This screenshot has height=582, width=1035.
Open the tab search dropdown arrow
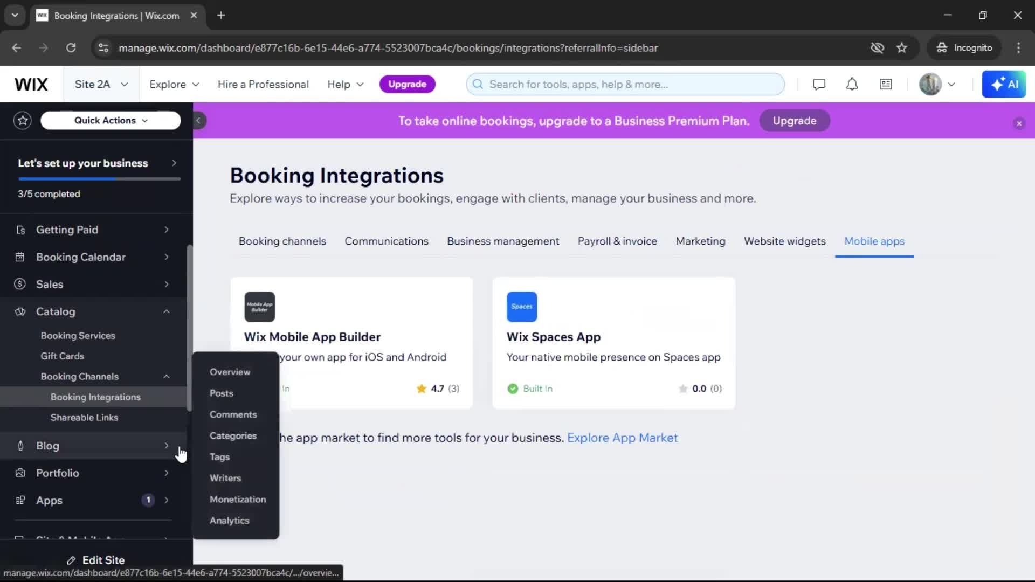pyautogui.click(x=15, y=16)
